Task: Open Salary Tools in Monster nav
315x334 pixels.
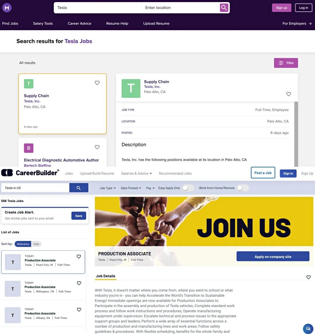Action: click(43, 24)
